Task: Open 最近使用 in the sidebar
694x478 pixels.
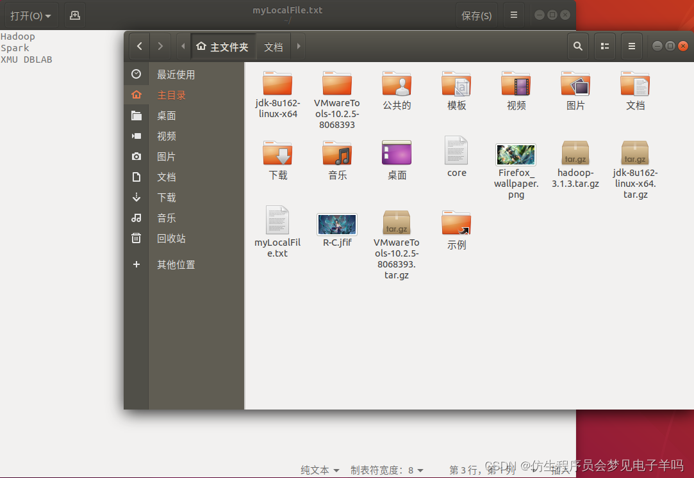Action: (x=176, y=74)
